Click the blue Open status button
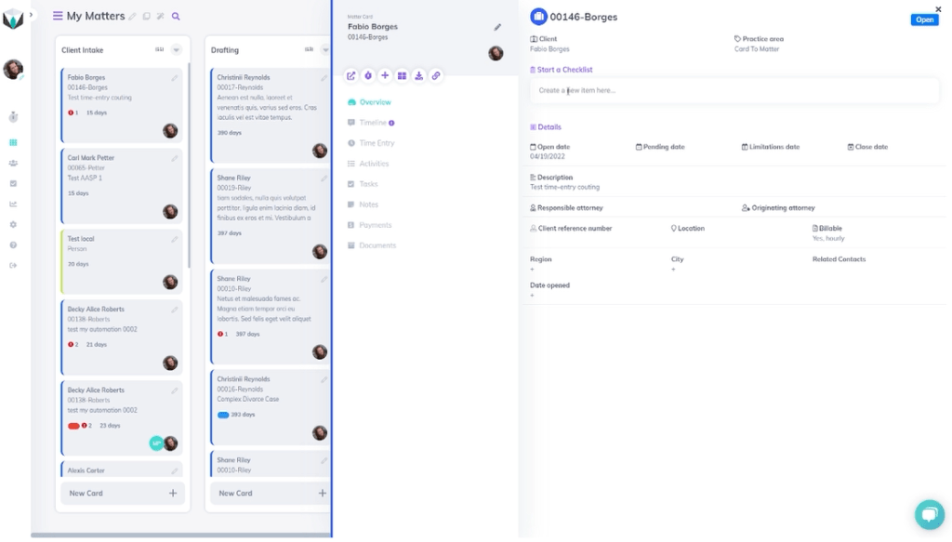Image resolution: width=952 pixels, height=542 pixels. [x=924, y=20]
